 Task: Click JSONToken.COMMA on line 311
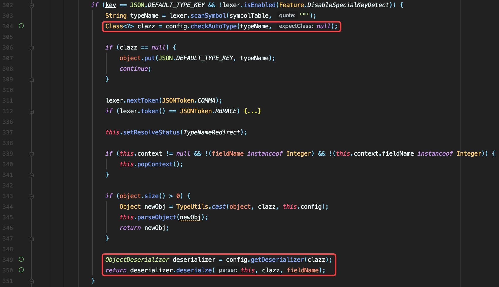(x=188, y=101)
